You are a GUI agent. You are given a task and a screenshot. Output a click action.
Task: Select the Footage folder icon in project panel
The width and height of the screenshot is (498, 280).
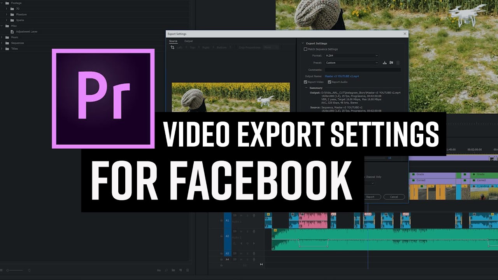pos(7,3)
